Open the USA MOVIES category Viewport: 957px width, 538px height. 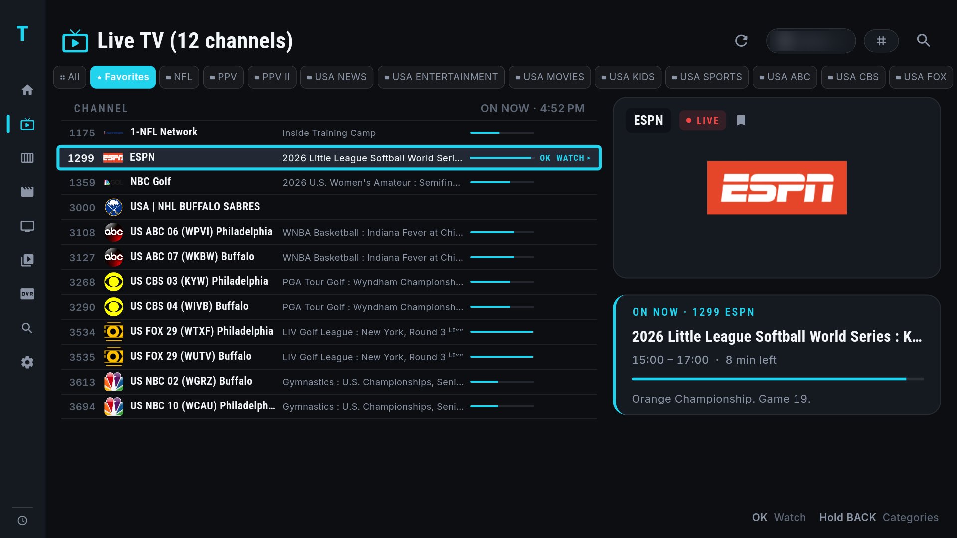click(550, 77)
